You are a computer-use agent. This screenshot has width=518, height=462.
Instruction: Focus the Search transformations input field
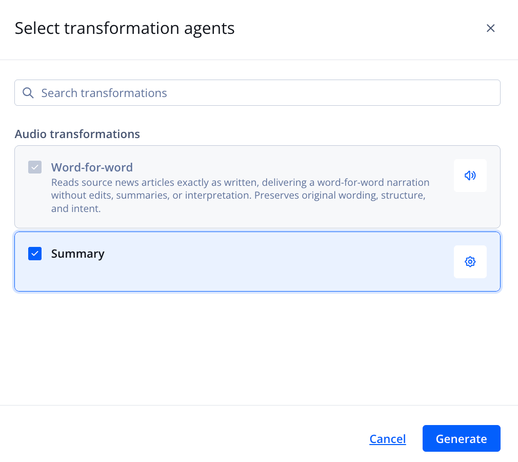205,92
